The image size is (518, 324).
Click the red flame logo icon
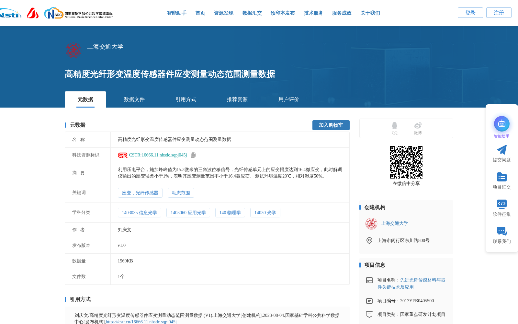33,13
